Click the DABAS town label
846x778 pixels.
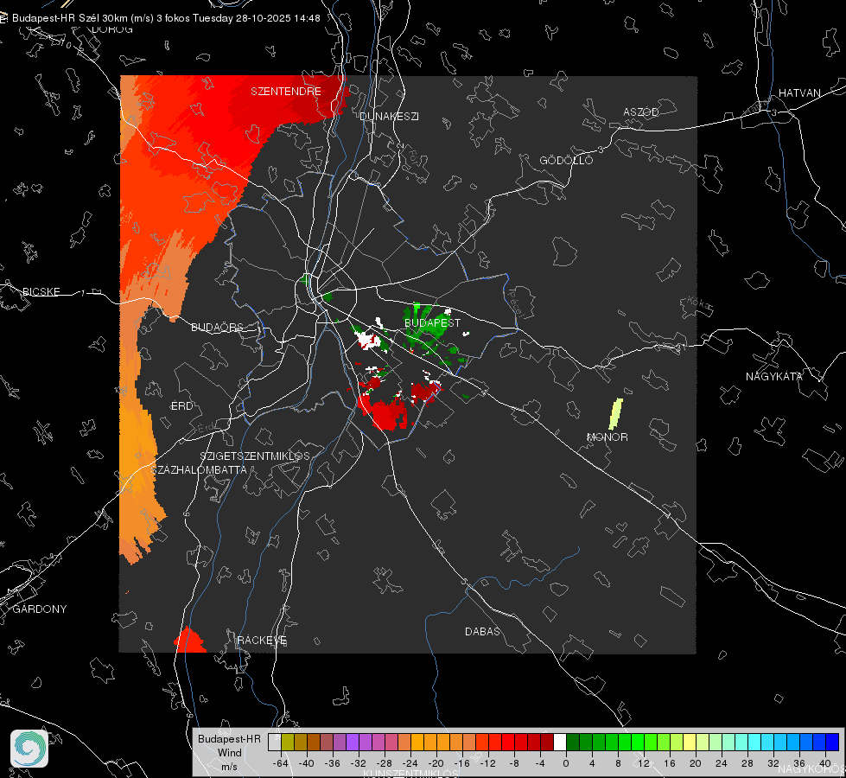pos(483,631)
